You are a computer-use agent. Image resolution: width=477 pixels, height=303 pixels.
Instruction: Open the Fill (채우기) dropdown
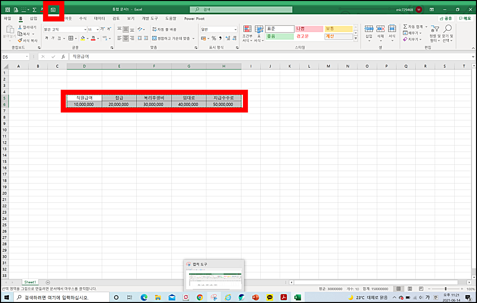pos(412,33)
